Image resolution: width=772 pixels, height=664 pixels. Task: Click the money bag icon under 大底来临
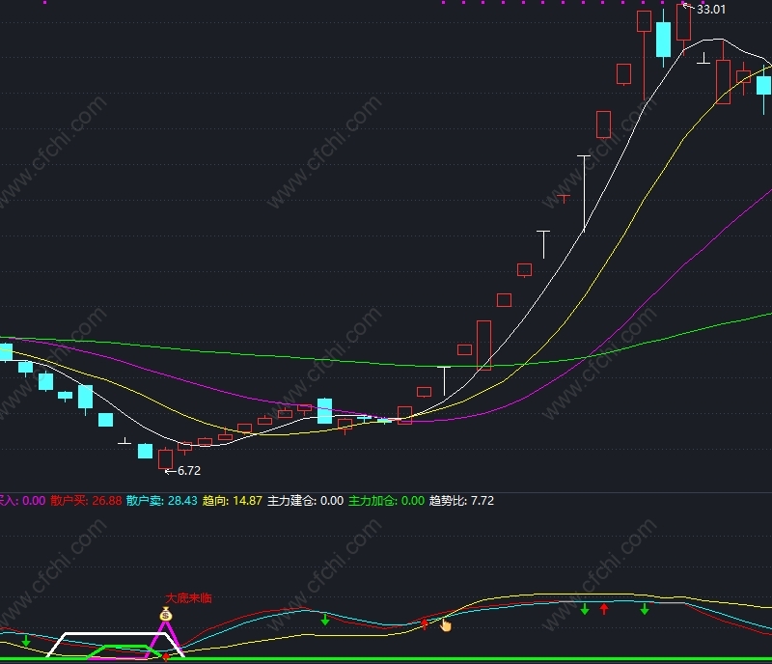(x=166, y=614)
